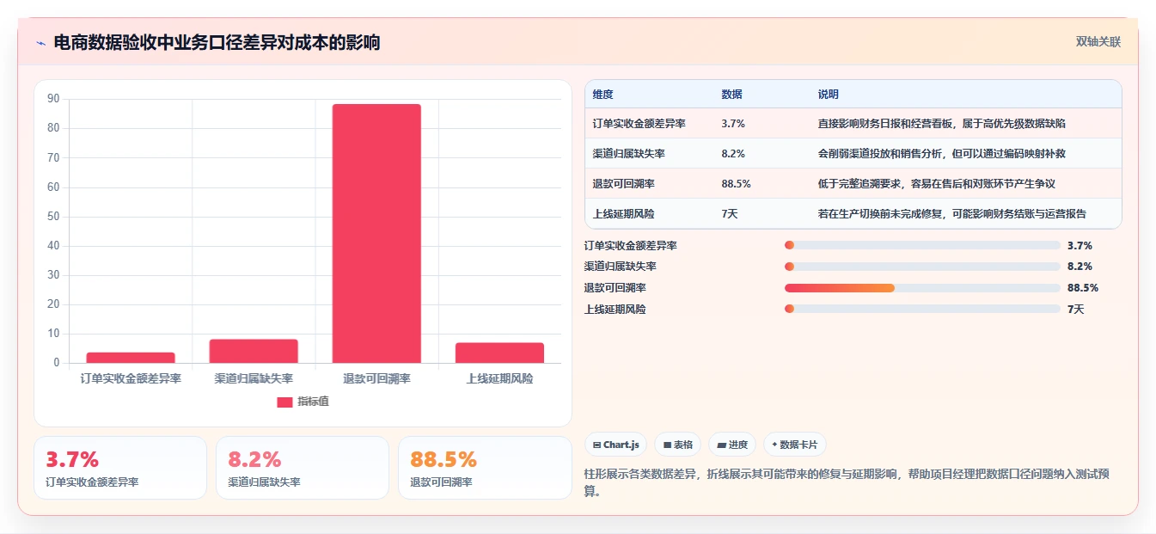Click the 订单实收金额差异率 progress bar
The height and width of the screenshot is (534, 1156).
pos(922,246)
